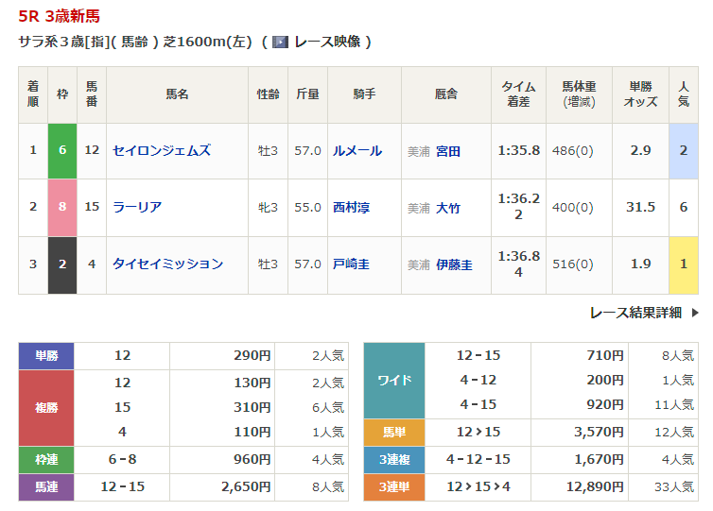Click the arrow beside レース結果詳細
The width and height of the screenshot is (713, 511).
[695, 313]
